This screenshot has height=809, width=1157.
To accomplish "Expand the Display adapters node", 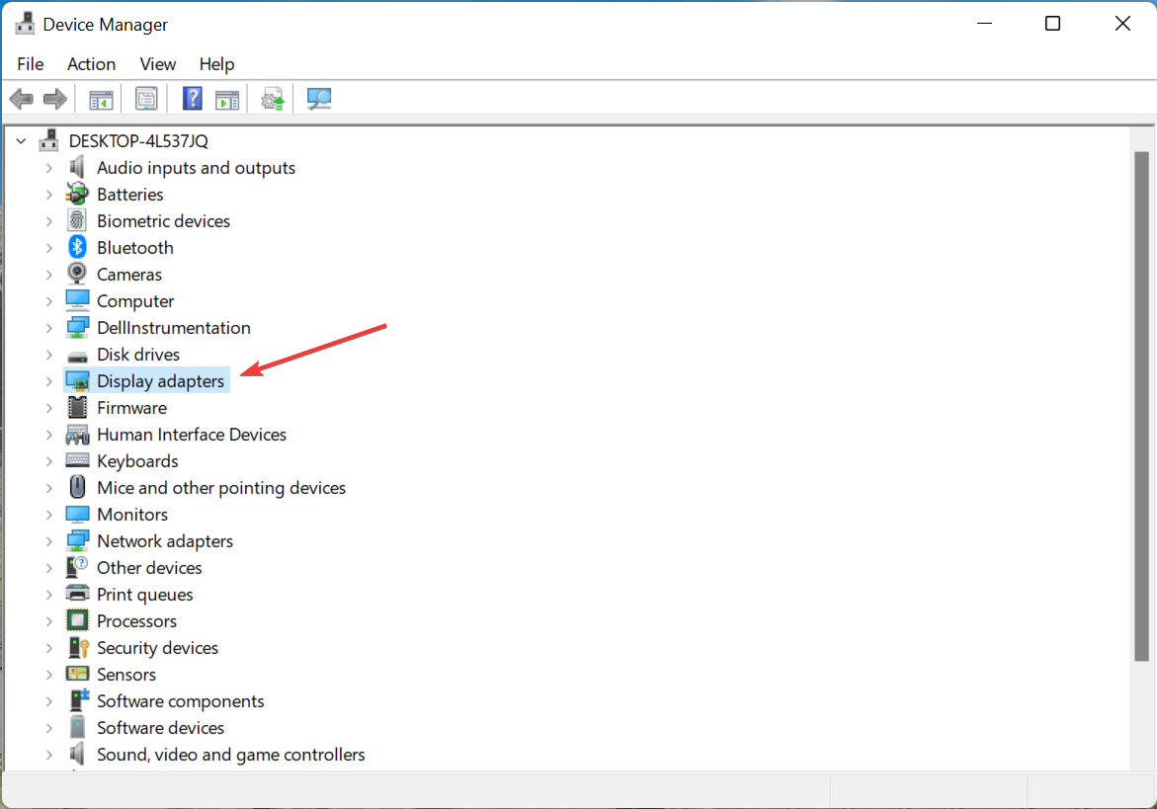I will [x=48, y=381].
